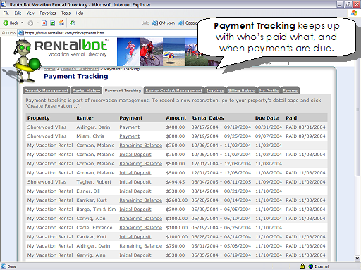The image size is (361, 270).
Task: Open Initial Deposit for Eisner, Bill
Action: 135,191
